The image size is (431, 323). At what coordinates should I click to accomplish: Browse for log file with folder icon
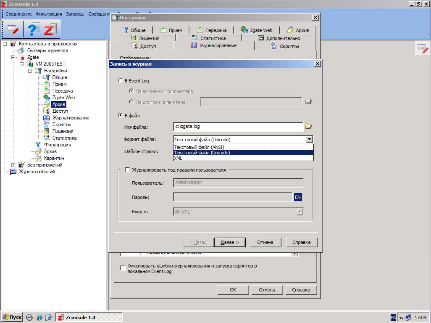[308, 126]
